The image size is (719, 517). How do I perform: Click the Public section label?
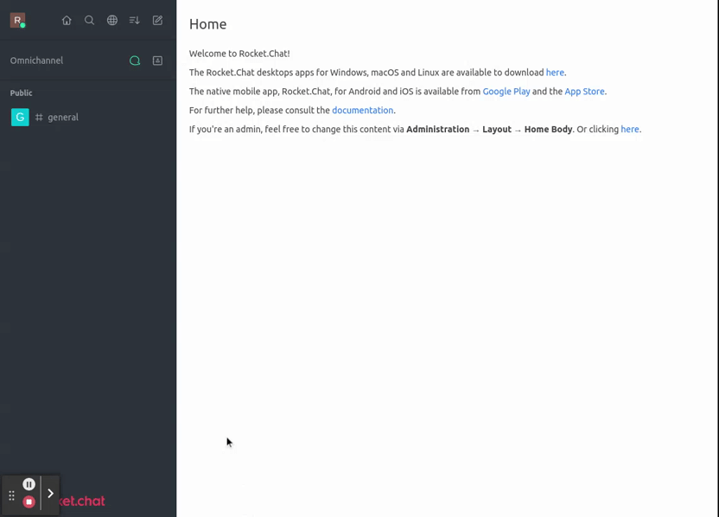click(x=21, y=93)
